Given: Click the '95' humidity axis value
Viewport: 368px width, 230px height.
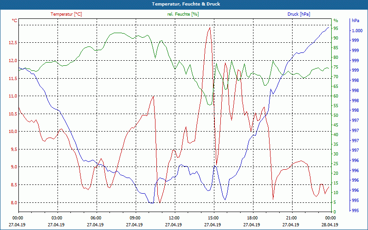Looking at the screenshot, I should point(336,29).
